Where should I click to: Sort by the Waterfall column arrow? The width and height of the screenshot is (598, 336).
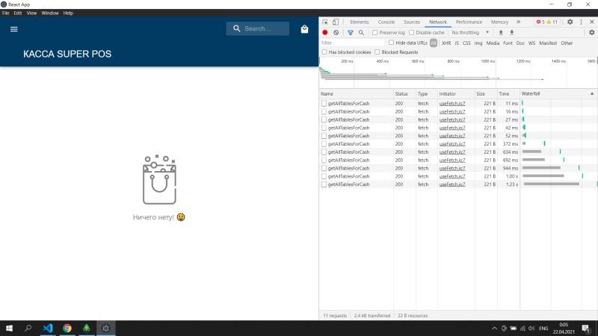tap(592, 94)
